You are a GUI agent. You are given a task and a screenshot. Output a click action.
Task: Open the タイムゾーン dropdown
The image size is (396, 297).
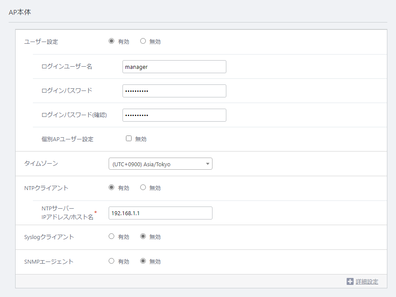tap(161, 164)
